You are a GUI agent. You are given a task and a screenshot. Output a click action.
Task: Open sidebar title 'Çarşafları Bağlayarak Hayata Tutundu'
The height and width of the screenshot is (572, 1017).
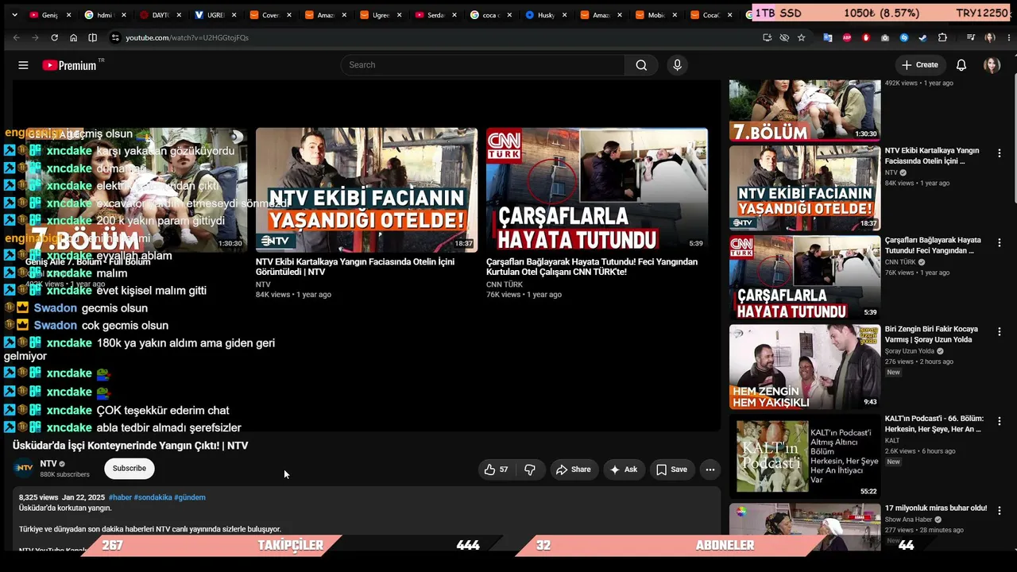tap(933, 245)
